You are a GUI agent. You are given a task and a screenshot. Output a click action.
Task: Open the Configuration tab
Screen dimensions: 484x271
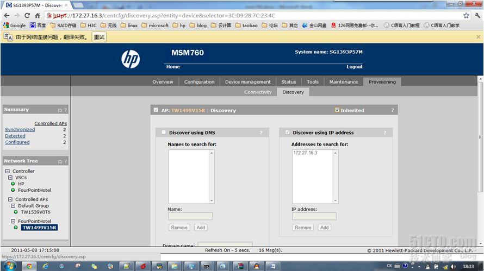[199, 81]
